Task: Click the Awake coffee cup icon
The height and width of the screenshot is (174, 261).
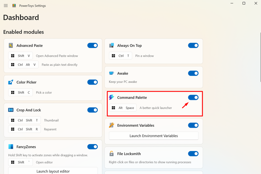Action: (x=111, y=73)
